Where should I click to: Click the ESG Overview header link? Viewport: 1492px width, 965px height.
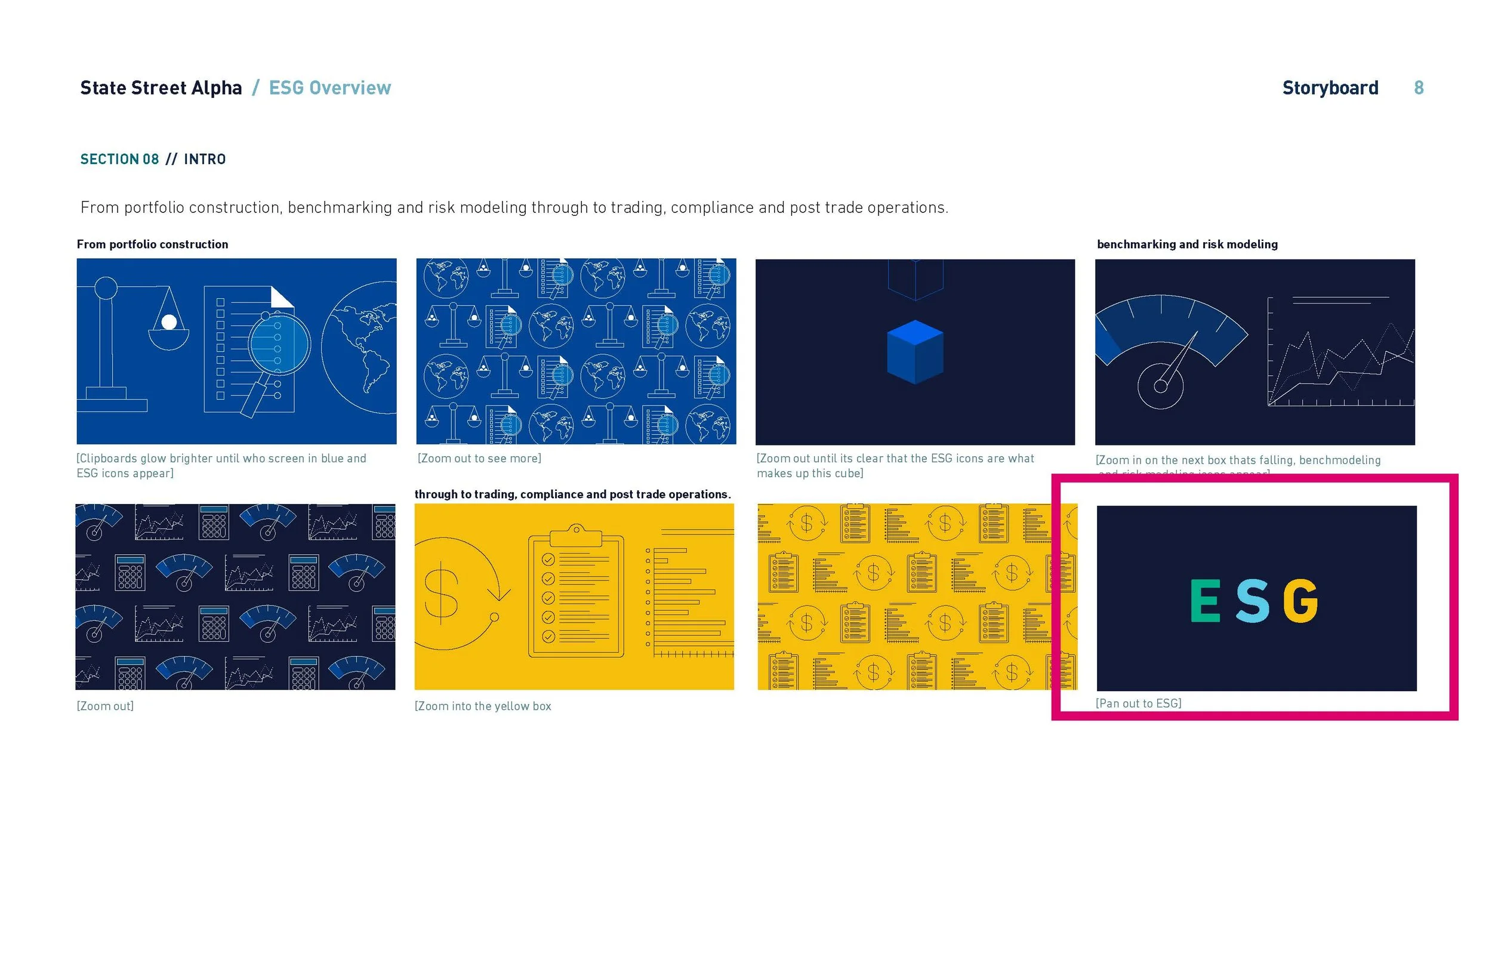click(x=331, y=88)
